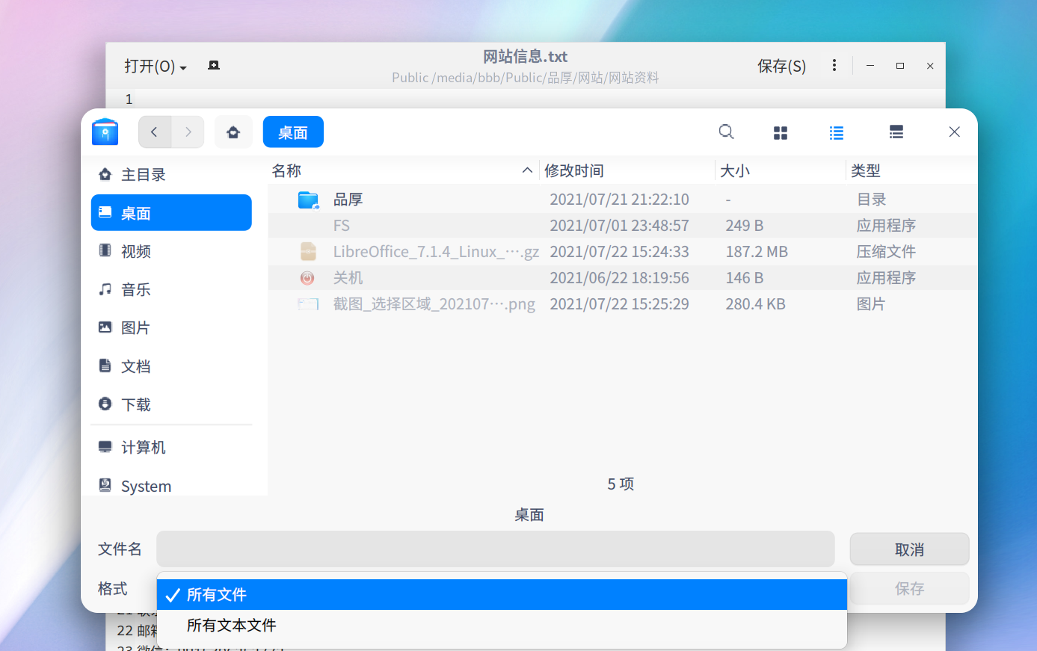Close the save dialog
The width and height of the screenshot is (1037, 651).
pos(954,132)
